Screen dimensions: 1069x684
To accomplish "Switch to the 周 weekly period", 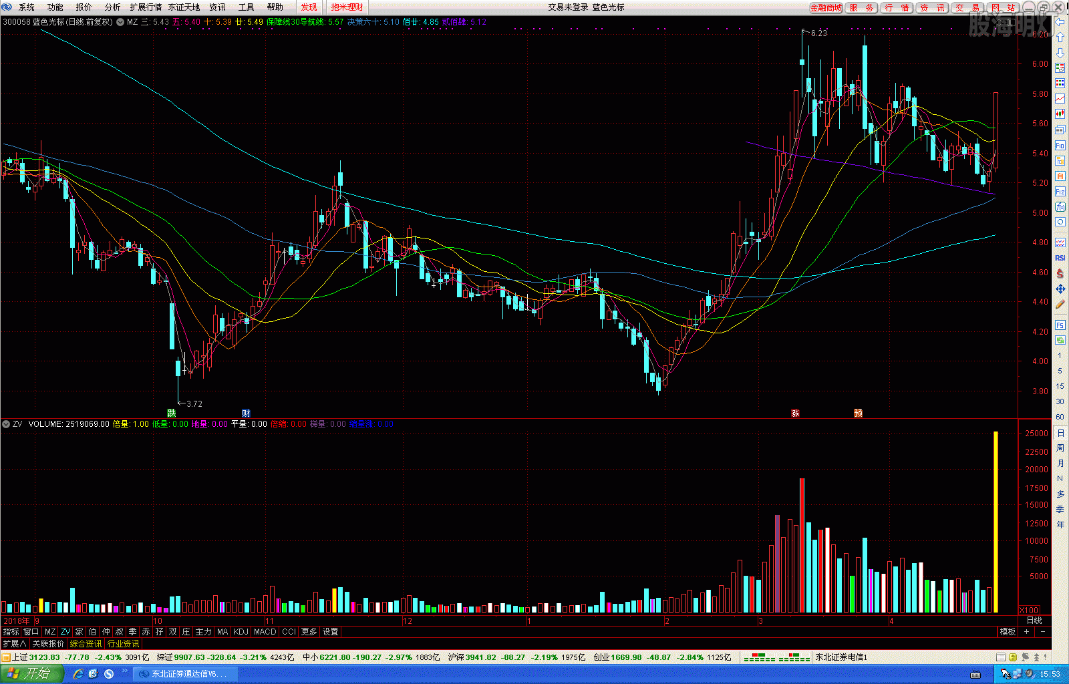I will point(1060,448).
